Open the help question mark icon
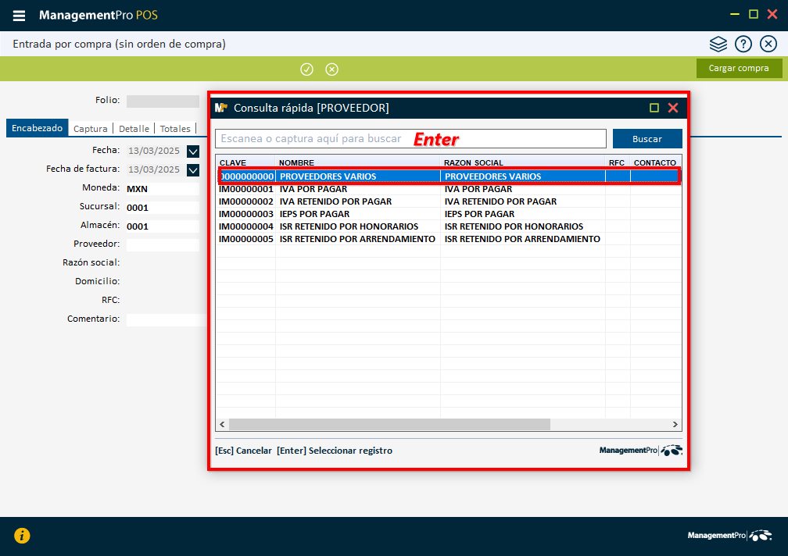The height and width of the screenshot is (556, 788). point(743,45)
